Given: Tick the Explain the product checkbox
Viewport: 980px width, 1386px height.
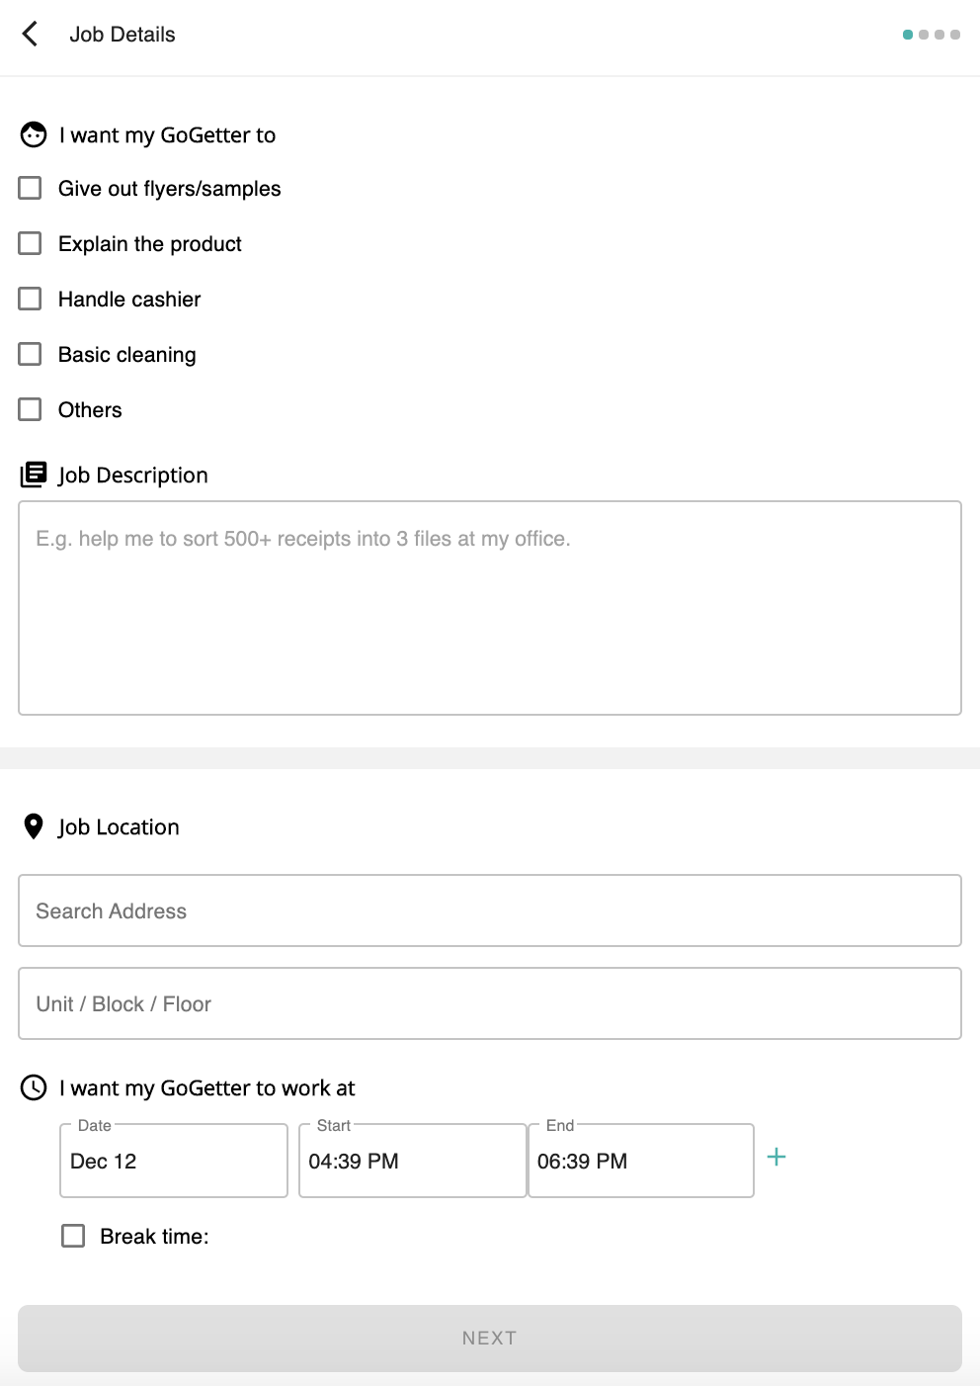Looking at the screenshot, I should coord(31,243).
